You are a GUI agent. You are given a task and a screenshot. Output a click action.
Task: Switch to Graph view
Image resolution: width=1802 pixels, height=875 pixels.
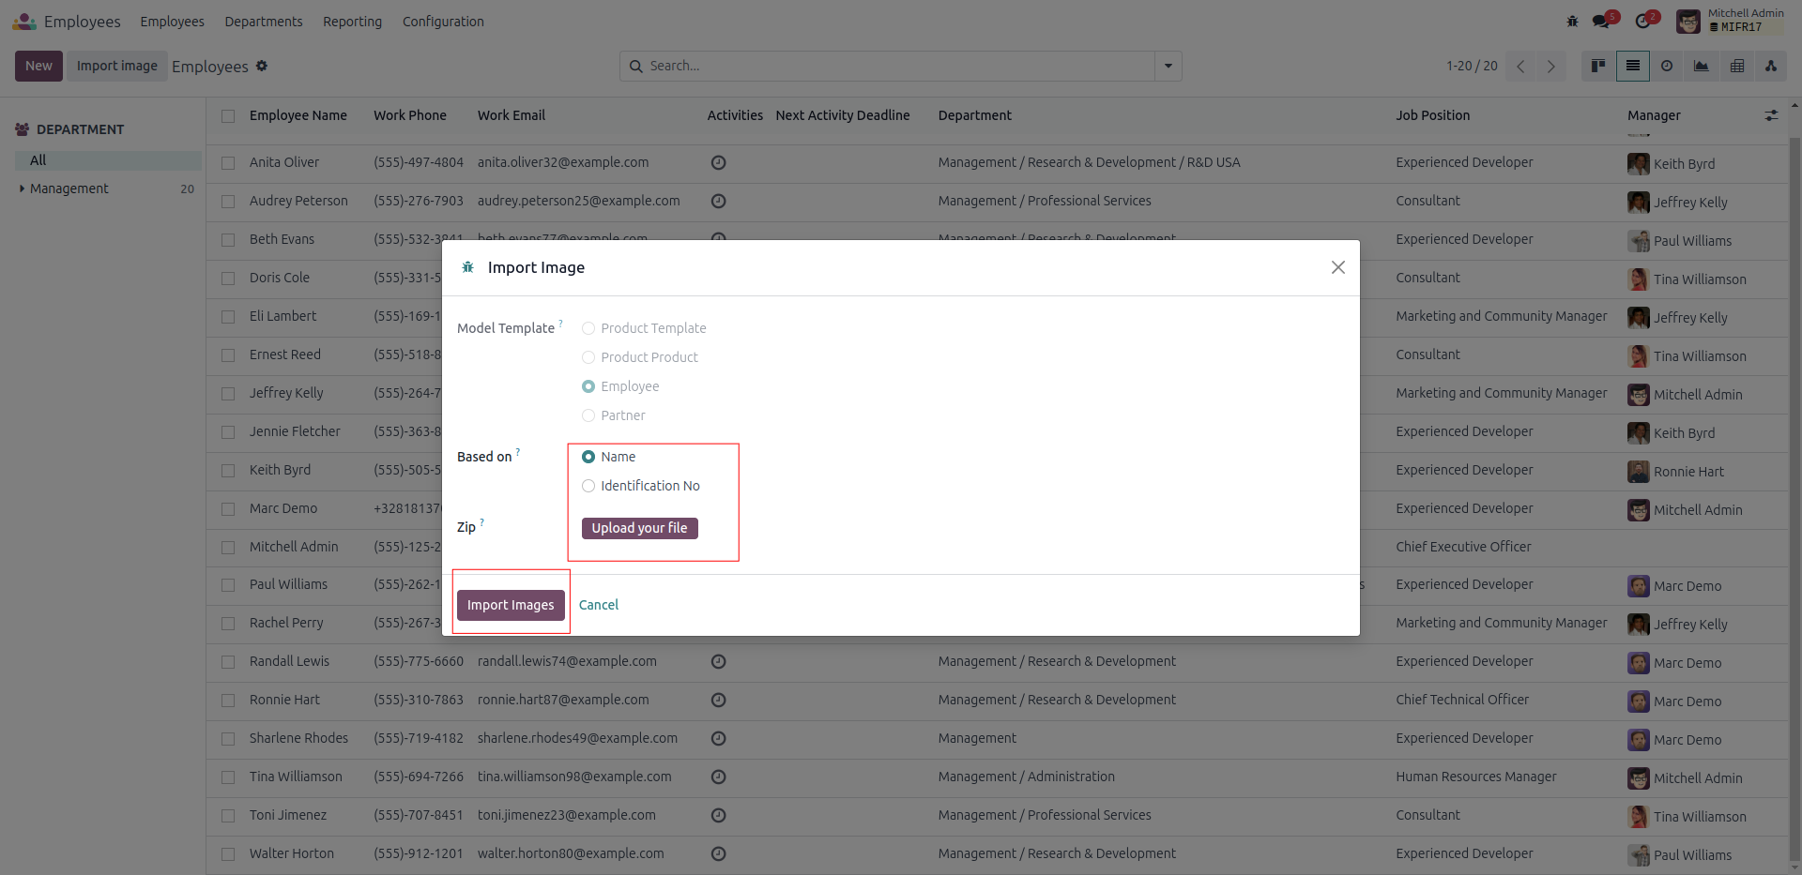pos(1702,66)
